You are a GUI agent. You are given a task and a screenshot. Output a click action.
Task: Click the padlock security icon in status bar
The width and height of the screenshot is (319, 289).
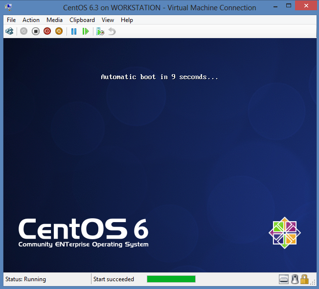304,279
